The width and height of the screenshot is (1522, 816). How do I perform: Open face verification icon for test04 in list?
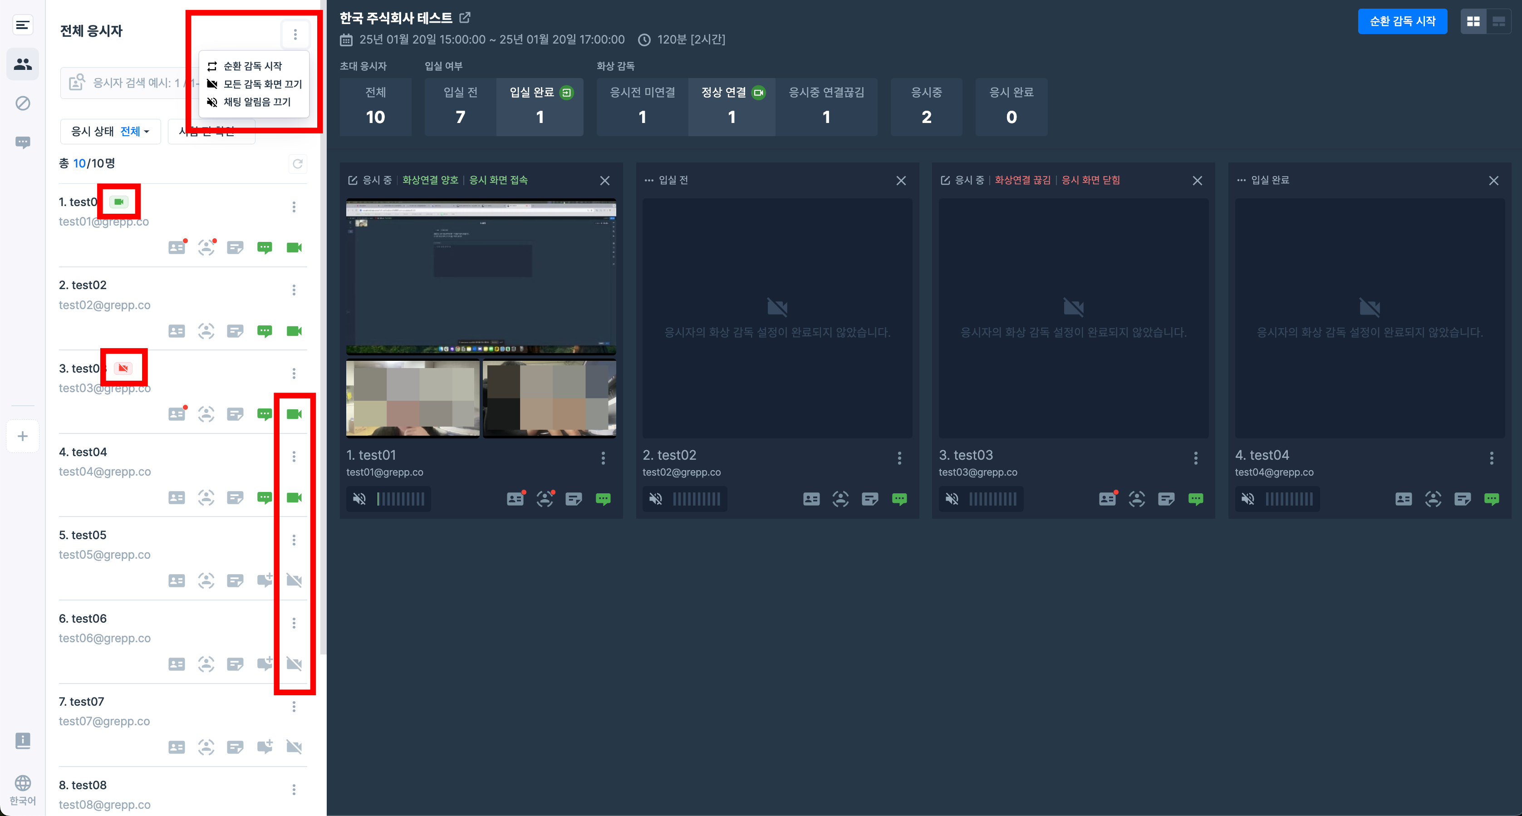pos(206,497)
